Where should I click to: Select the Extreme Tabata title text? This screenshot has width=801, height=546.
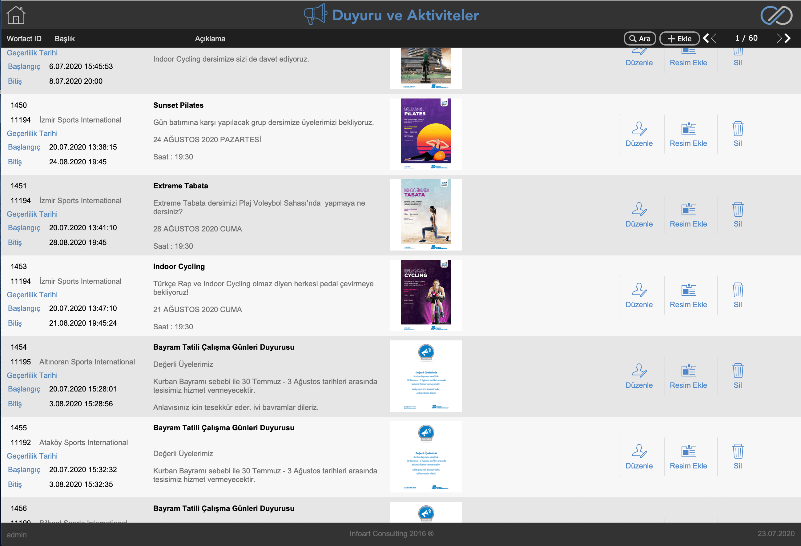coord(181,186)
